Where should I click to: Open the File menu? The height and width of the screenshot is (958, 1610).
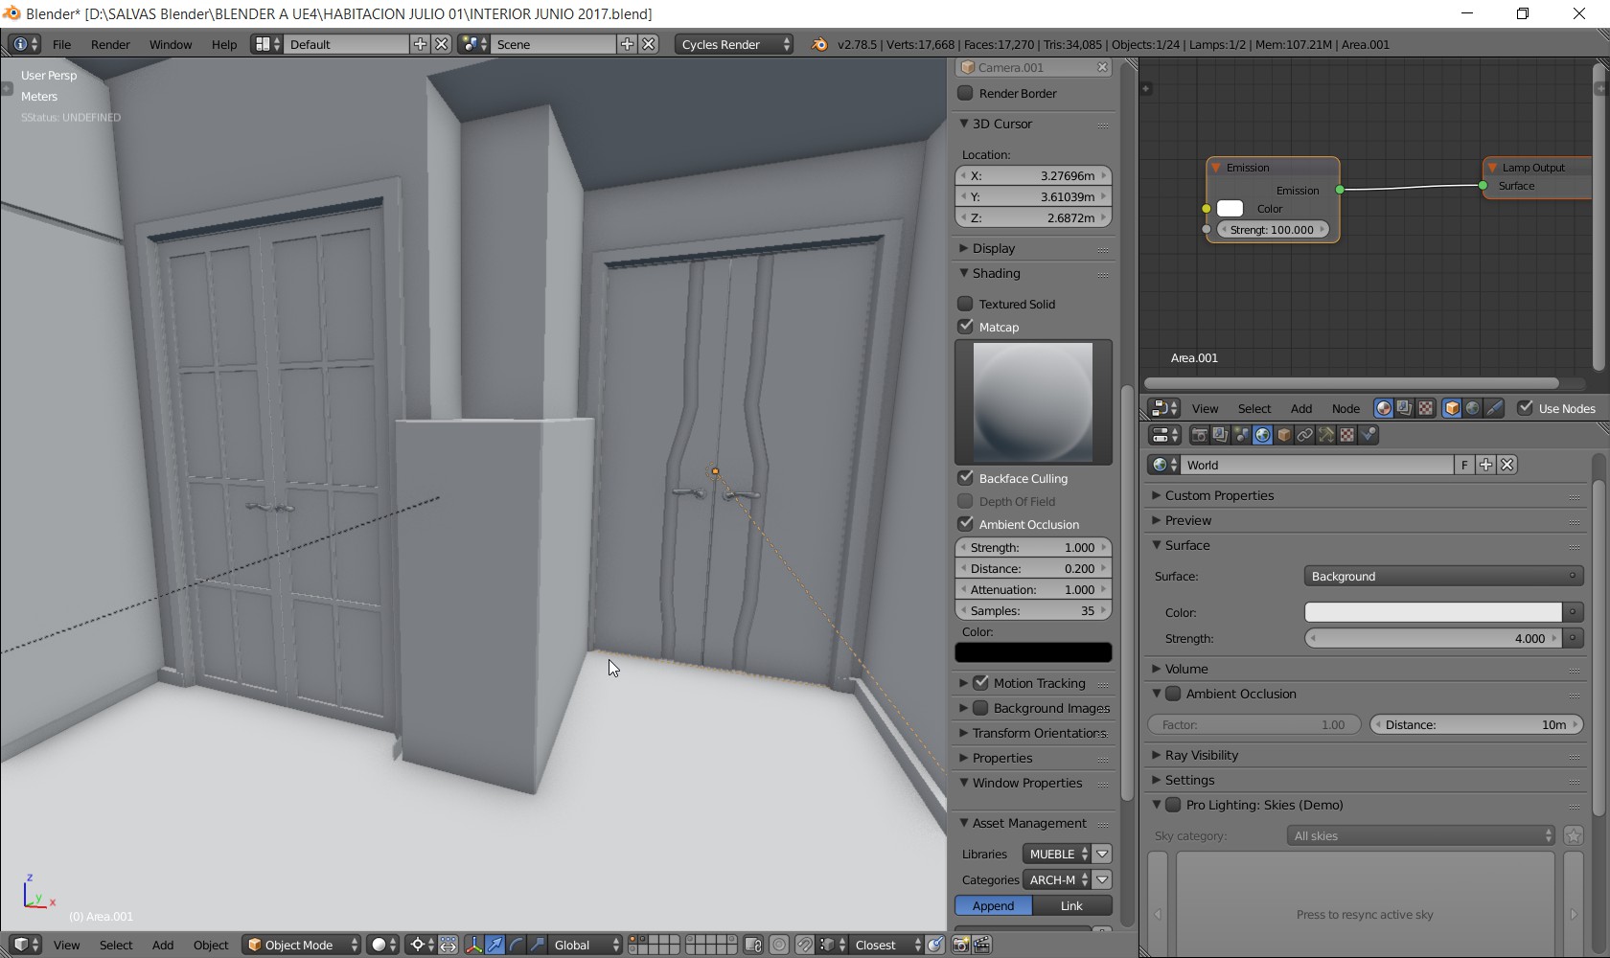tap(61, 44)
